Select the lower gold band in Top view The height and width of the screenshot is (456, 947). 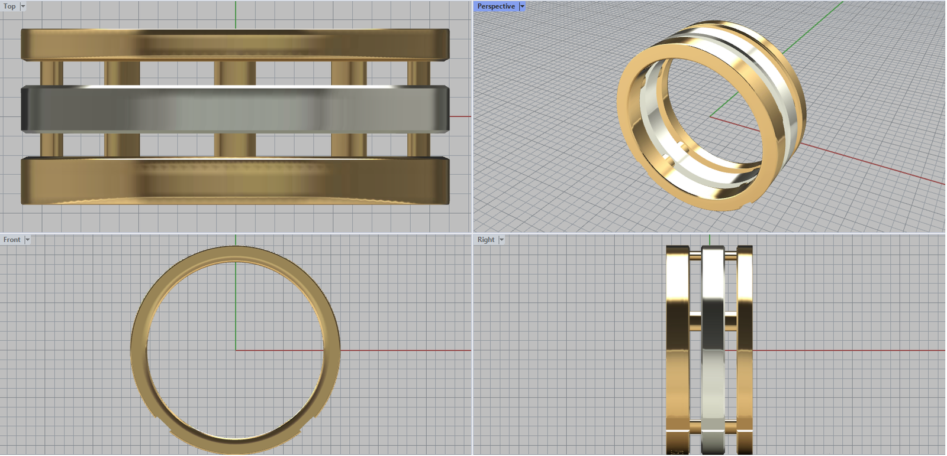pyautogui.click(x=235, y=181)
